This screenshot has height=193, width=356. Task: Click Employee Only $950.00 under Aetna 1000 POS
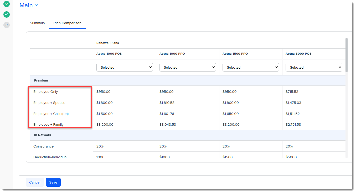click(x=104, y=92)
